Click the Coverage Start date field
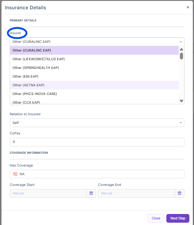 tap(48, 193)
